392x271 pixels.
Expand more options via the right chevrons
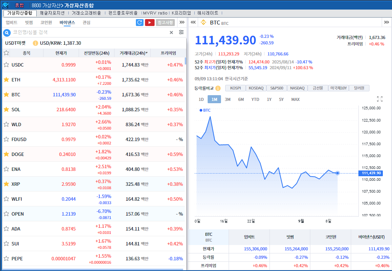(386, 23)
